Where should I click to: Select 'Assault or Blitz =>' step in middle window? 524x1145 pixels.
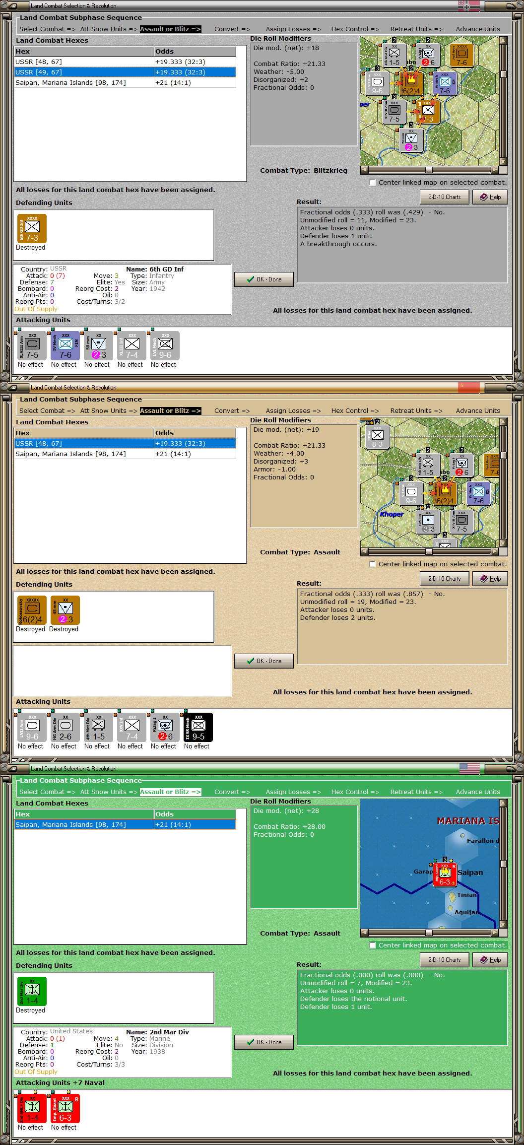point(171,411)
